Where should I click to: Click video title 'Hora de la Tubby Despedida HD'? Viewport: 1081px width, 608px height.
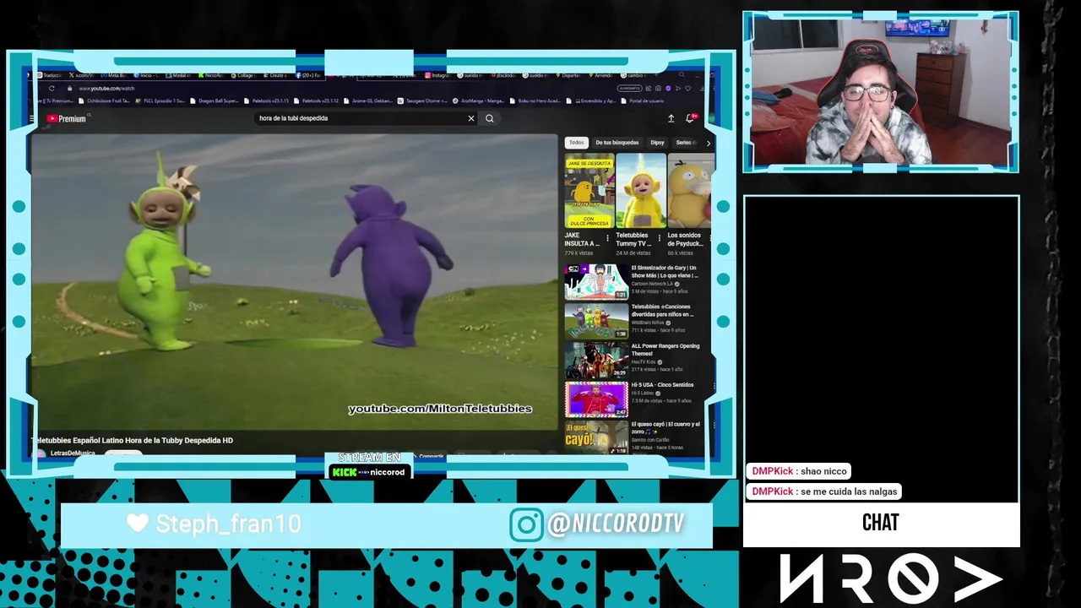click(133, 440)
